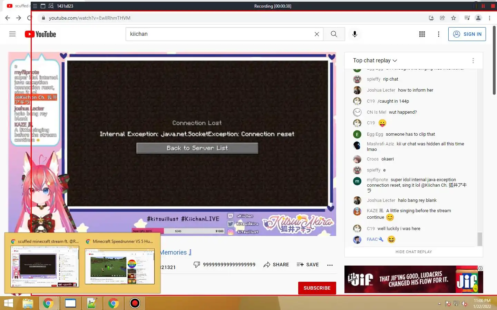Pause the screen recording
Image resolution: width=497 pixels, height=310 pixels.
pos(483,6)
